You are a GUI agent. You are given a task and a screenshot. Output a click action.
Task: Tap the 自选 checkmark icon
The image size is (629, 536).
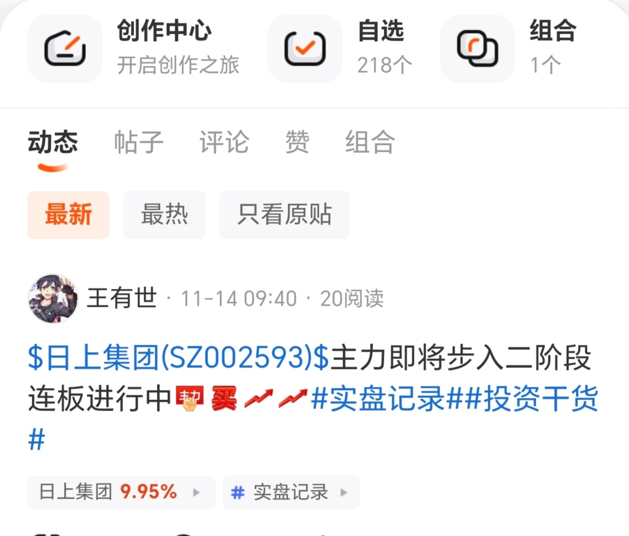[x=305, y=48]
